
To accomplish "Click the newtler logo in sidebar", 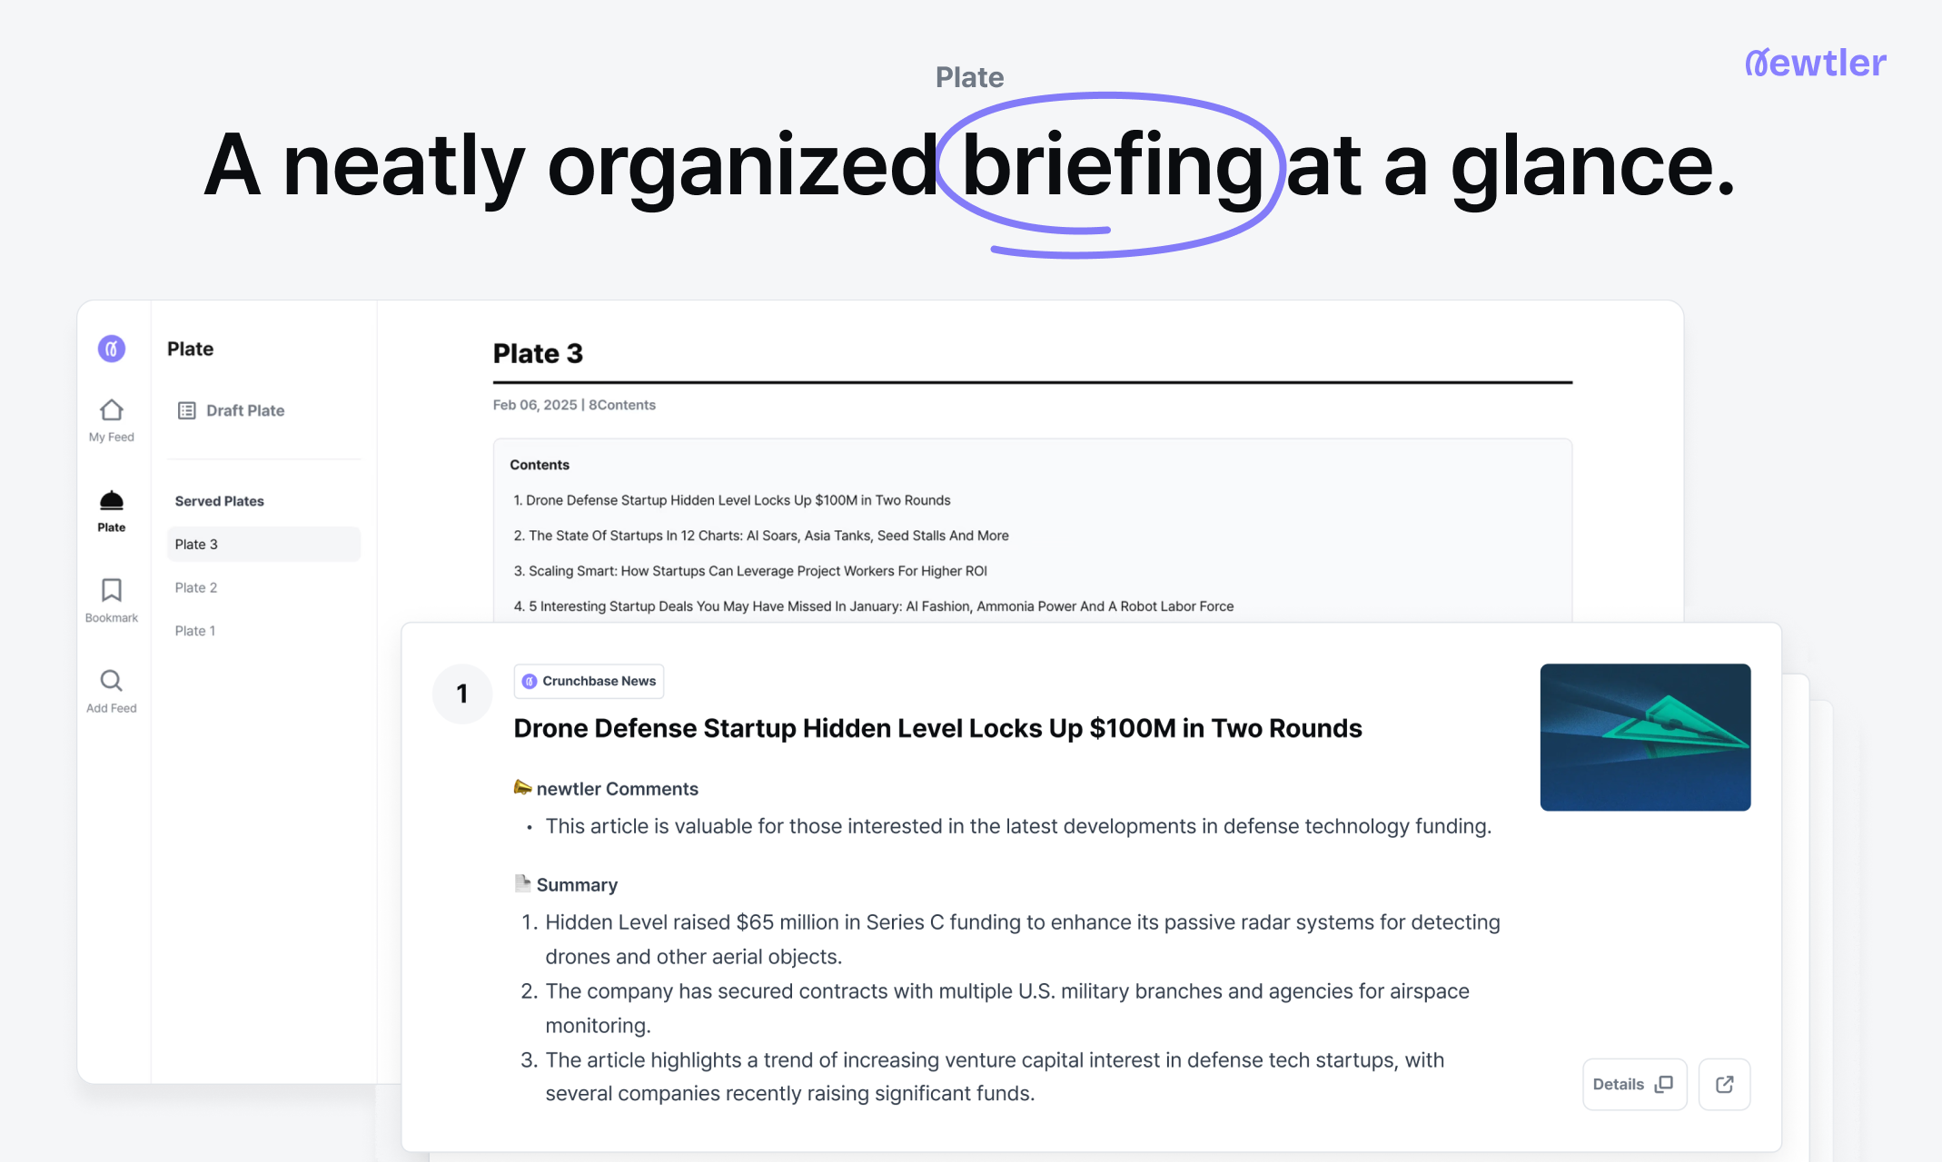I will coord(111,349).
